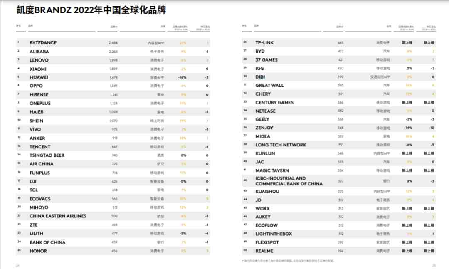Viewport: 449px width, 269px height.
Task: Click the OPPO brand entry
Action: click(36, 86)
